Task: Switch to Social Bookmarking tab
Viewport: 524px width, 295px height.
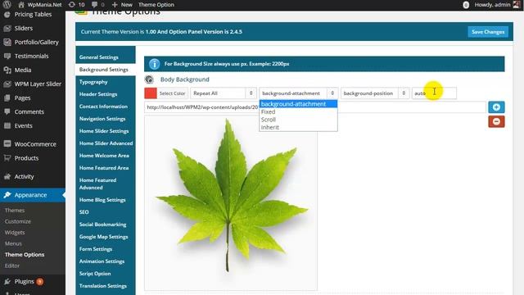Action: (x=106, y=225)
